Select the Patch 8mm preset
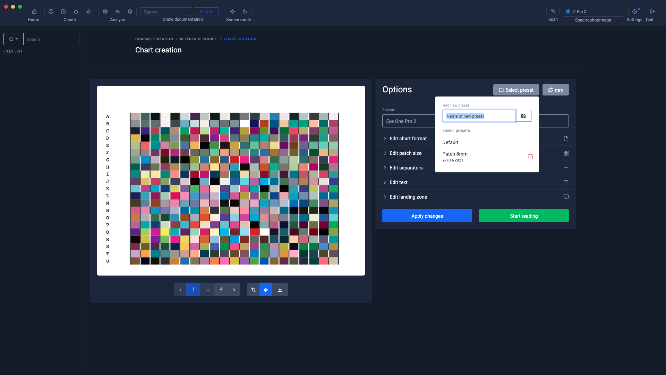Screen dimensions: 666x375 (455, 157)
